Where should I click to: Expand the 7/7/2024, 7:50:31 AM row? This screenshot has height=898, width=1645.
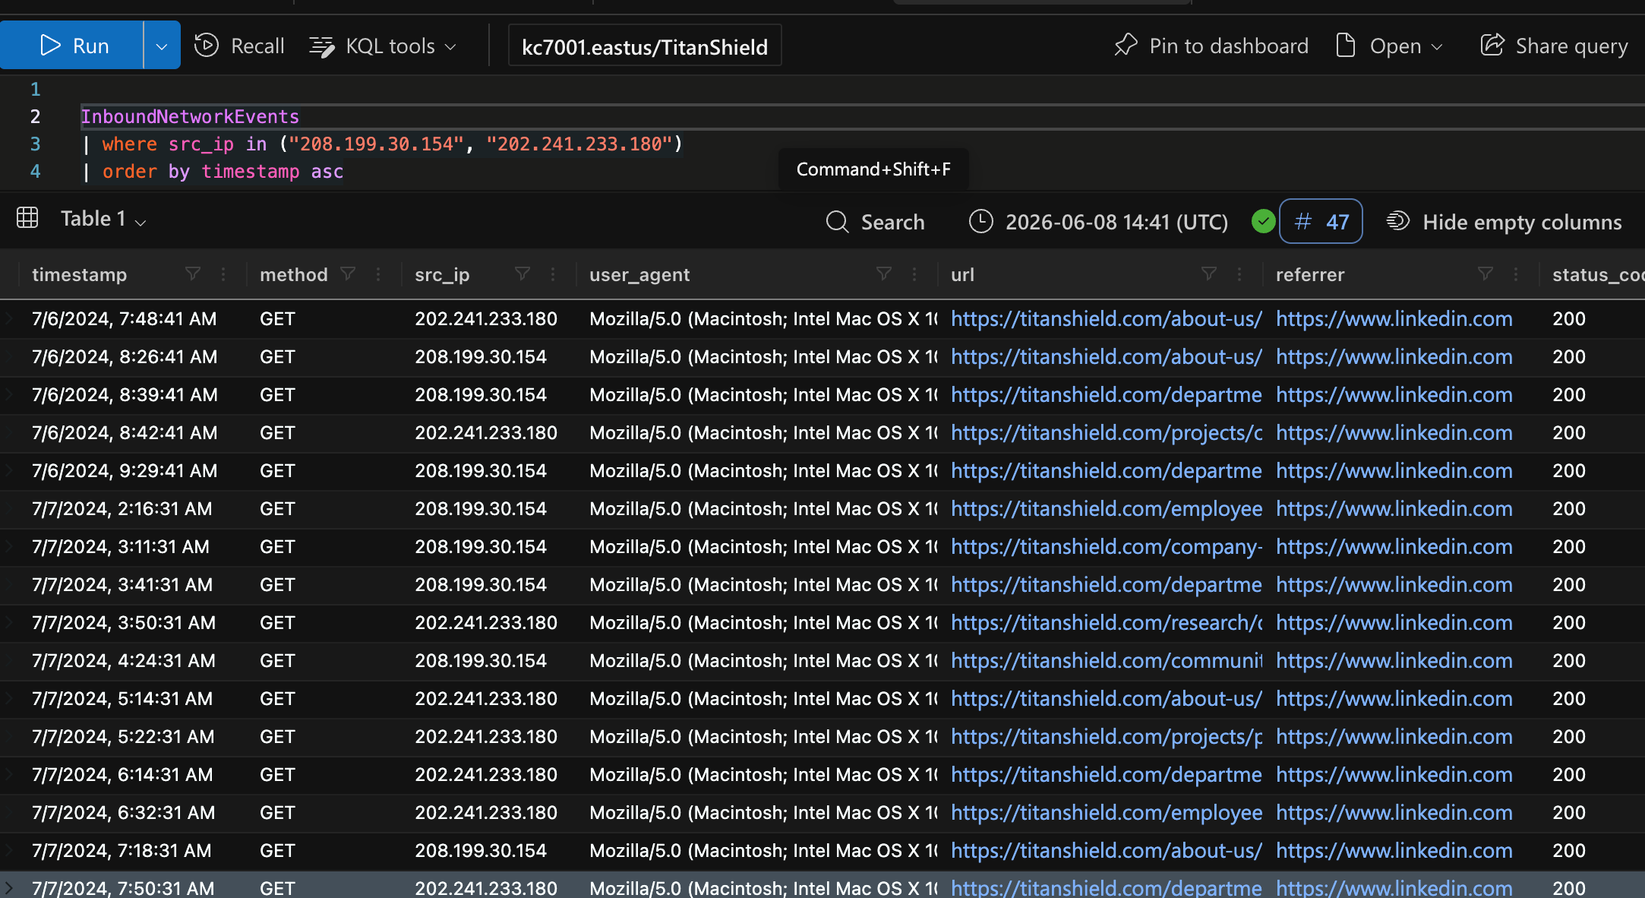pos(9,887)
